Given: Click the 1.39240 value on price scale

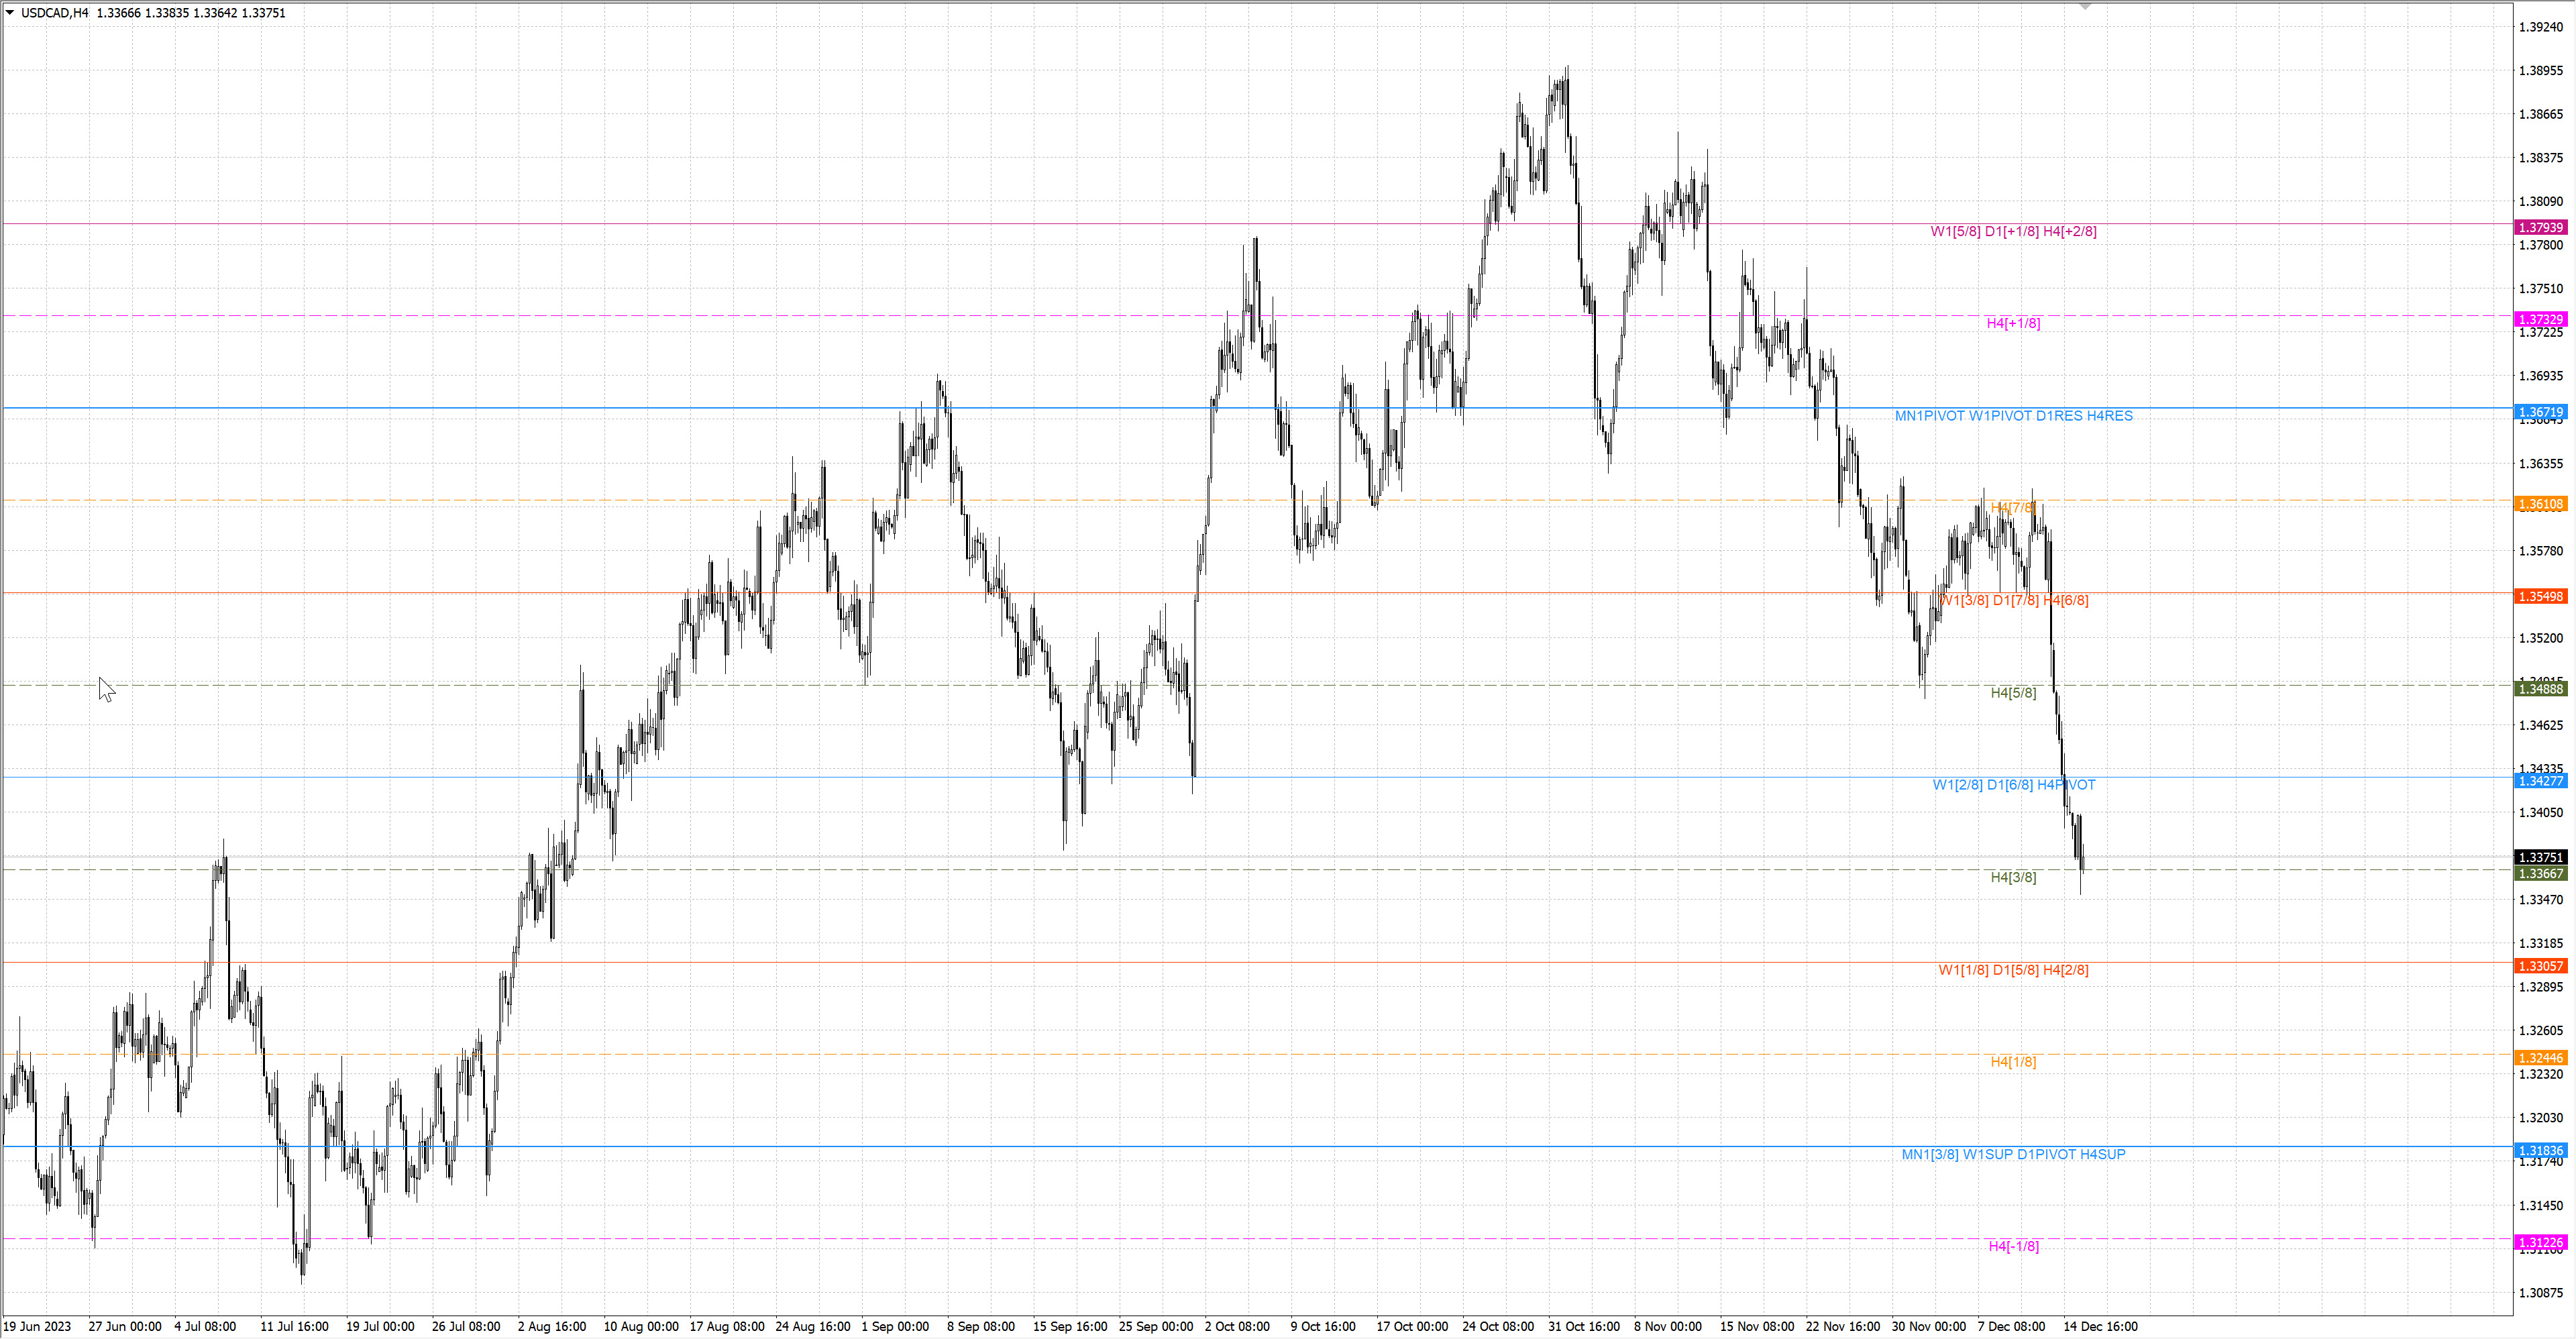Looking at the screenshot, I should coord(2540,27).
